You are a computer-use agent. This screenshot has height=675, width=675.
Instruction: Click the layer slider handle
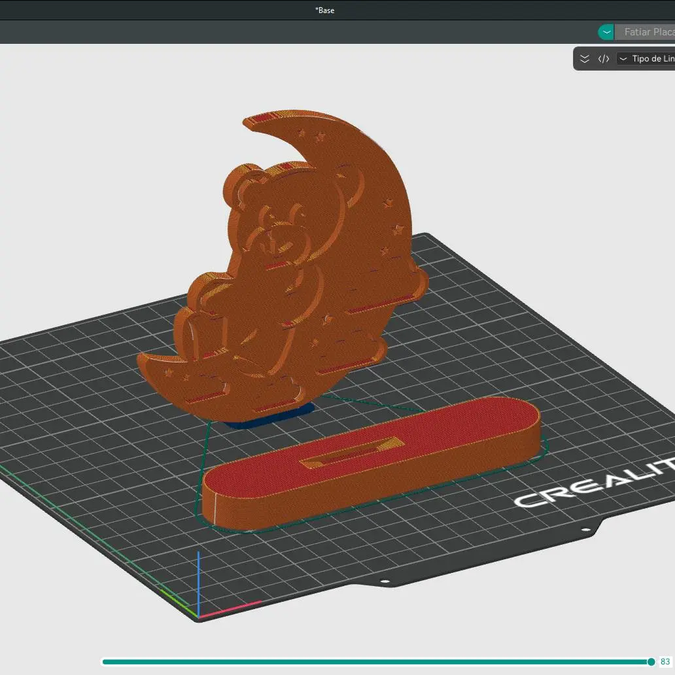[651, 662]
